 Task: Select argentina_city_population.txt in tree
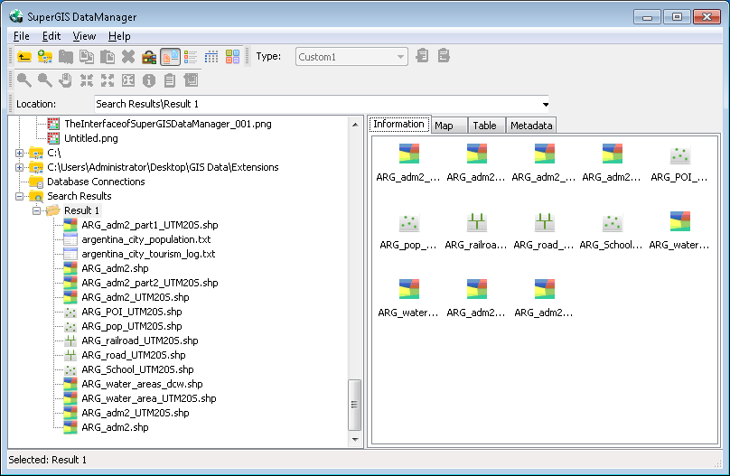146,239
